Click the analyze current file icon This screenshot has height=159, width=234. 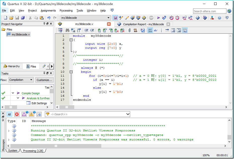coord(143,30)
